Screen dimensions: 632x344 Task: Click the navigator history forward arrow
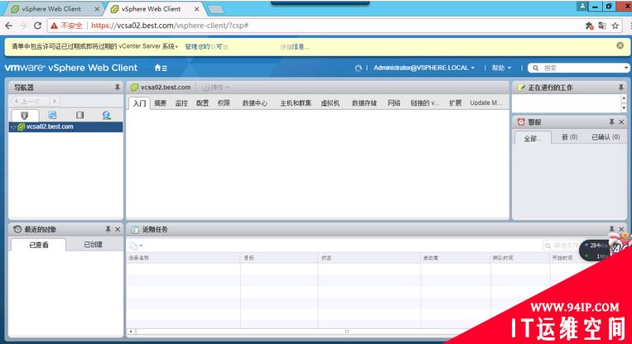click(x=55, y=101)
